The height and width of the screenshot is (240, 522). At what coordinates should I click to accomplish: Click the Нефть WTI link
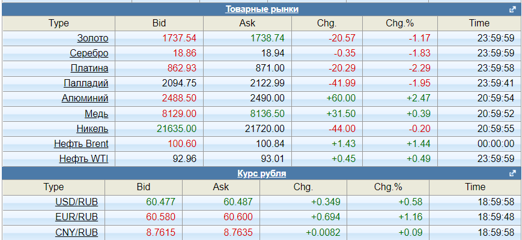click(x=83, y=158)
